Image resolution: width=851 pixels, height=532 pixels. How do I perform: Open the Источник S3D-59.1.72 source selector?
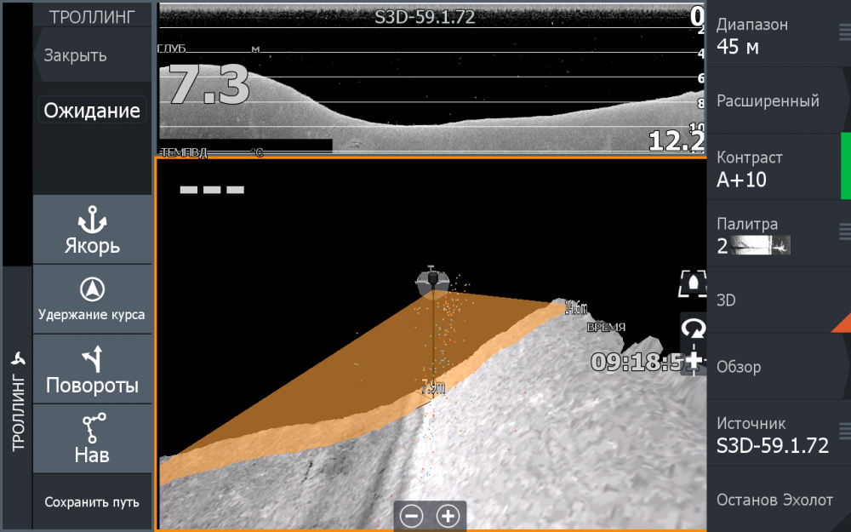click(779, 434)
